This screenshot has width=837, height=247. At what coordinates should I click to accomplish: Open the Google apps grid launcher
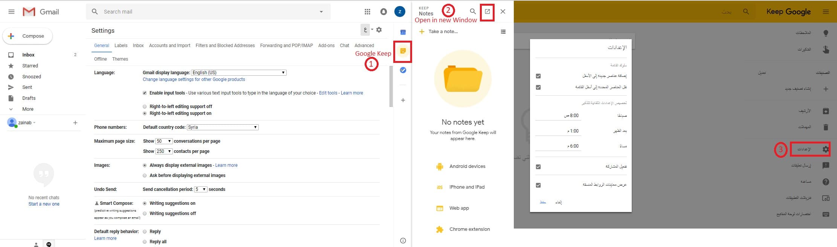pyautogui.click(x=367, y=12)
